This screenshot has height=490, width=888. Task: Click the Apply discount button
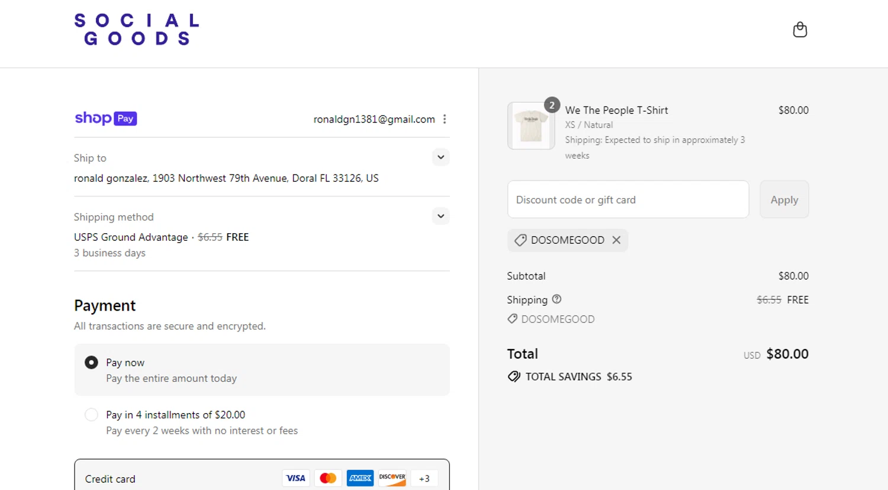point(784,199)
